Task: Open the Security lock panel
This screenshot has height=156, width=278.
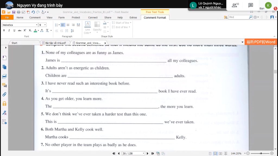Action: tap(4, 103)
